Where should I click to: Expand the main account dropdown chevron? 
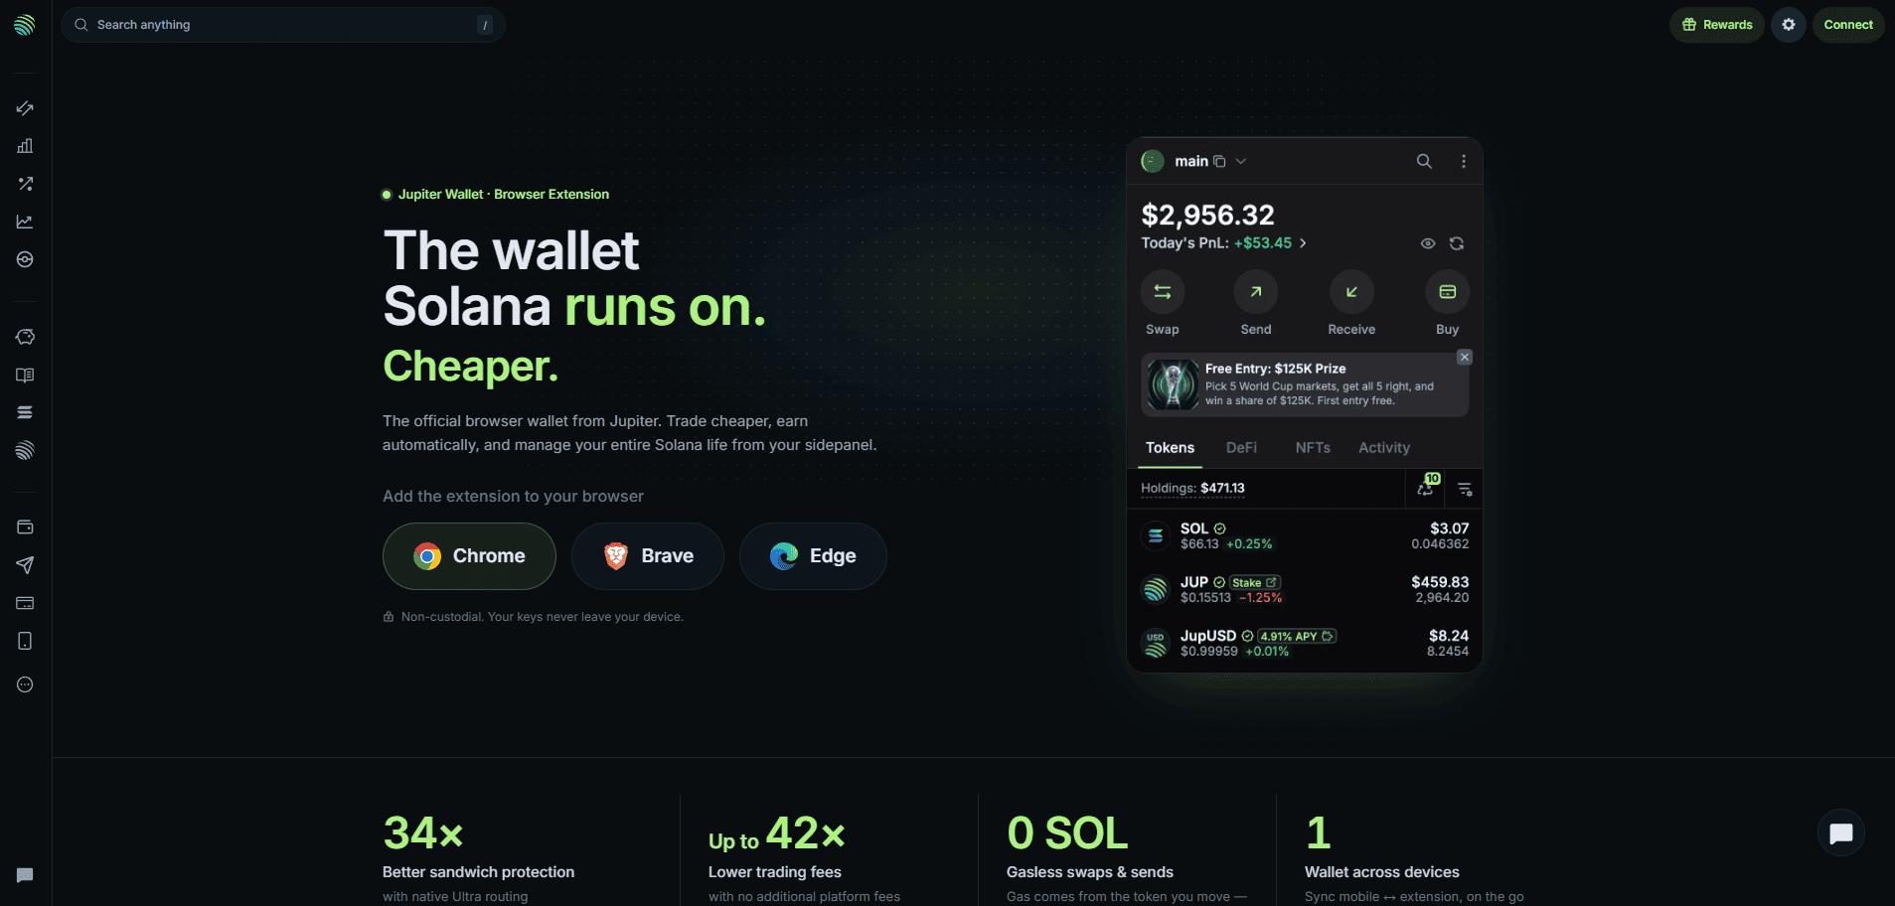coord(1241,161)
